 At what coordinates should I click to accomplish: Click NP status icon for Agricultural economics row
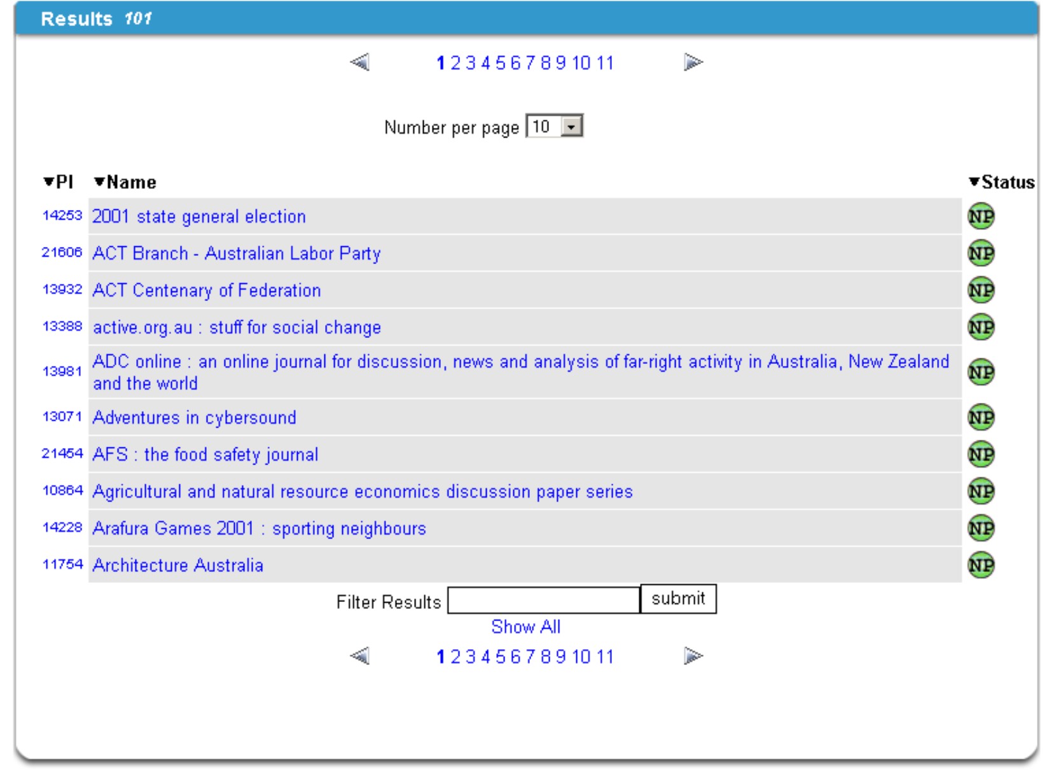click(980, 491)
